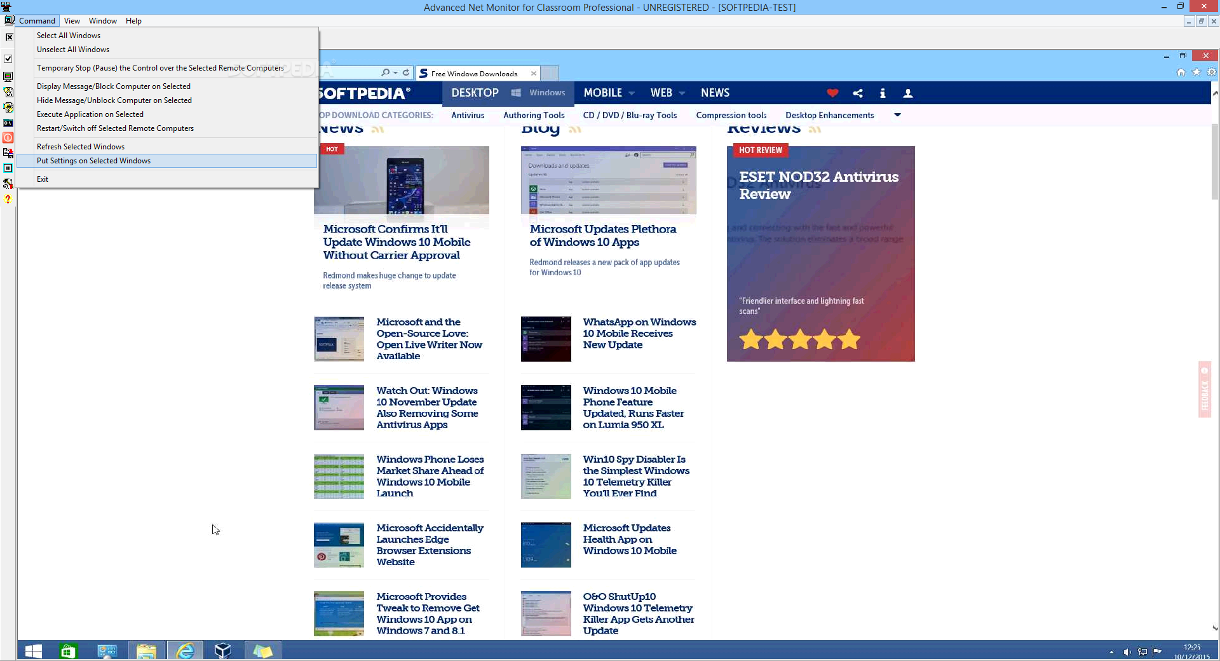Click the info icon on Softpedia header
The image size is (1220, 661).
tap(883, 93)
